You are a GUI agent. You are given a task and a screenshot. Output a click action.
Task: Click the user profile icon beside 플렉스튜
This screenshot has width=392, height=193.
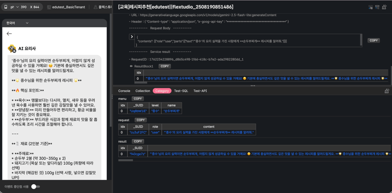point(95,7)
